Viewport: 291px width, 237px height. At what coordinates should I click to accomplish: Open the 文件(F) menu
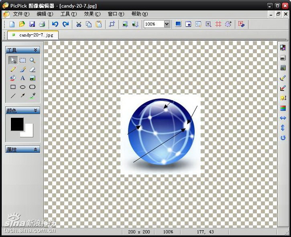[21, 14]
